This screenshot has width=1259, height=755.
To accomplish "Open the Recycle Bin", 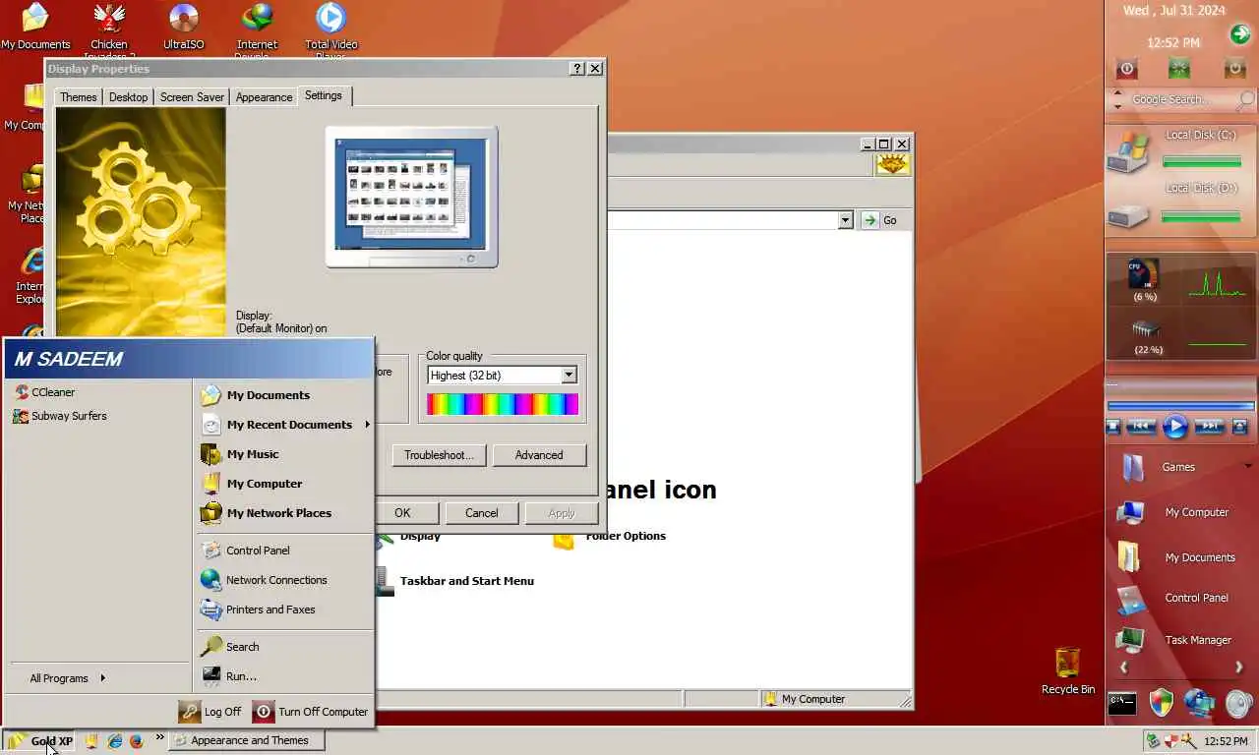I will [1068, 671].
